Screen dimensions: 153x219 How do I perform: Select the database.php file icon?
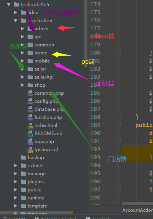pyautogui.click(x=30, y=109)
